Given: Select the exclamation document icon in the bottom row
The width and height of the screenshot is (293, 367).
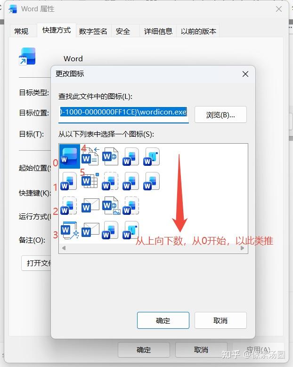Looking at the screenshot, I should click(x=130, y=230).
